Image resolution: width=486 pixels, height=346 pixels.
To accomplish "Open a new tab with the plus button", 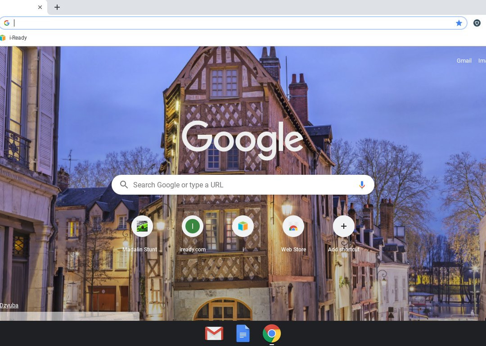I will tap(57, 7).
